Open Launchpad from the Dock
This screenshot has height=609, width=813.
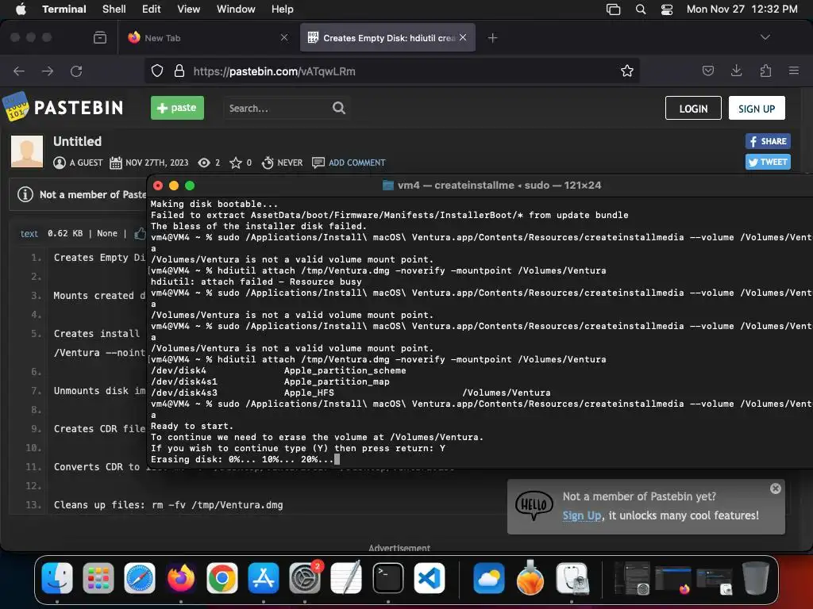[x=98, y=578]
